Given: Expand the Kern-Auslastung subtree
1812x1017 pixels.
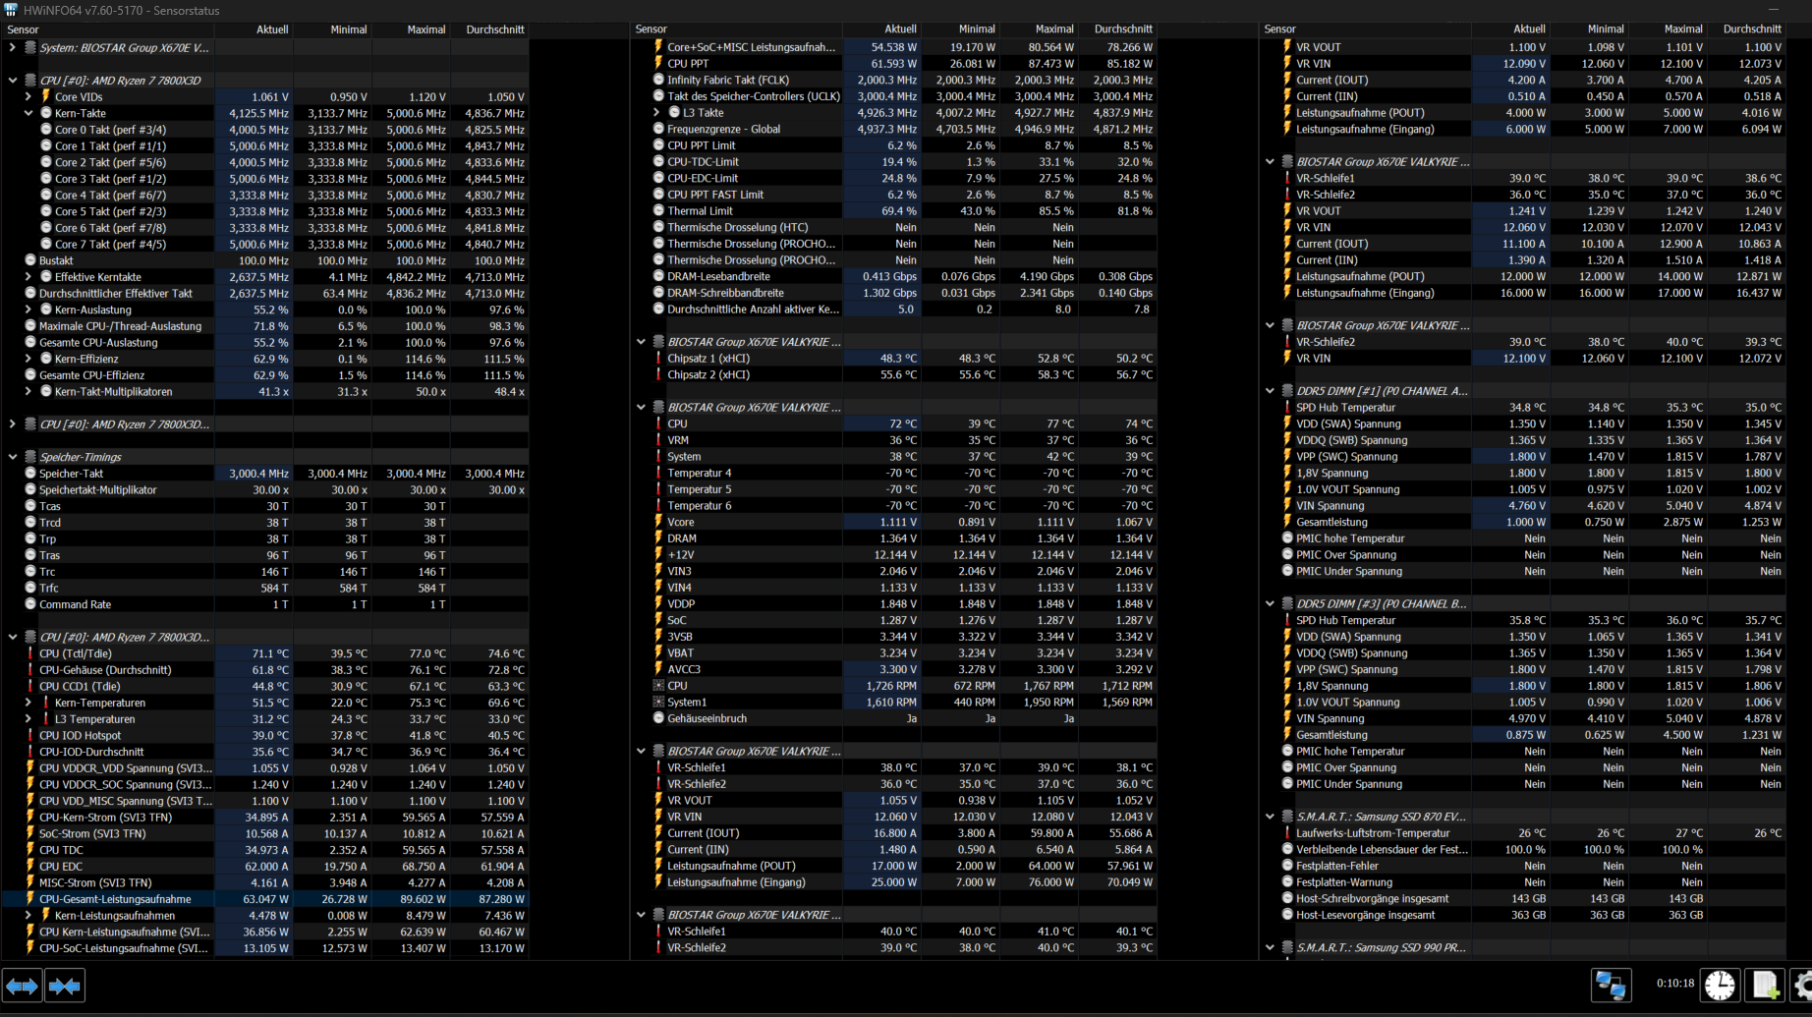Looking at the screenshot, I should [28, 310].
